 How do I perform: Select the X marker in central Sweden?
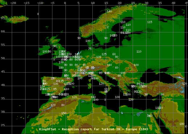tap(108, 27)
